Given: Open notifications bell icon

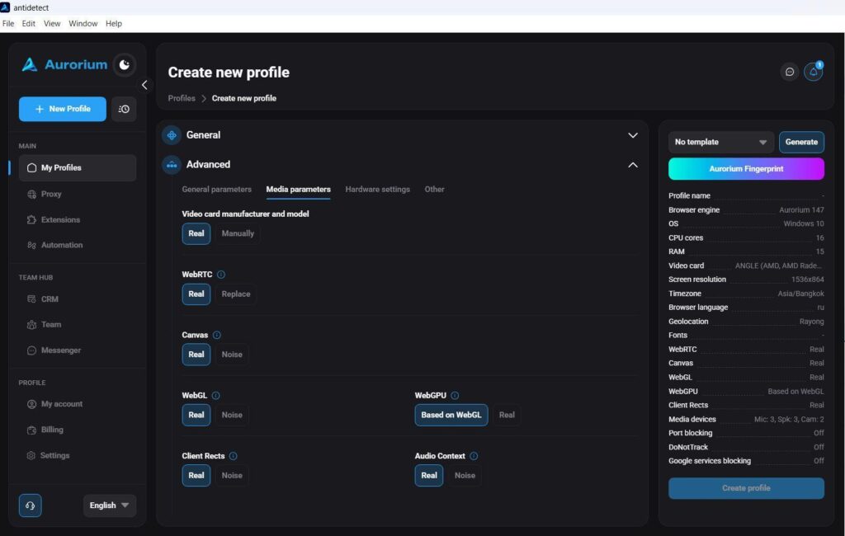Looking at the screenshot, I should coord(813,72).
